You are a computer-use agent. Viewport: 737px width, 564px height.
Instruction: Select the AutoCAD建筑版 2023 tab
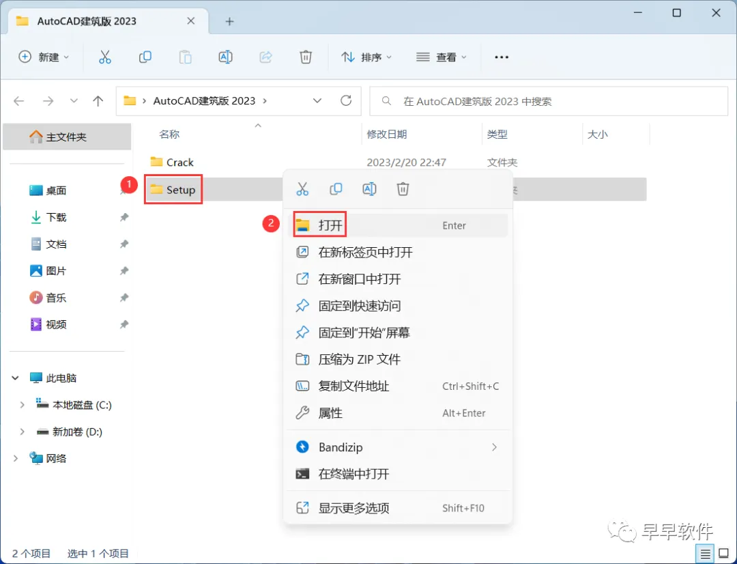(x=108, y=21)
